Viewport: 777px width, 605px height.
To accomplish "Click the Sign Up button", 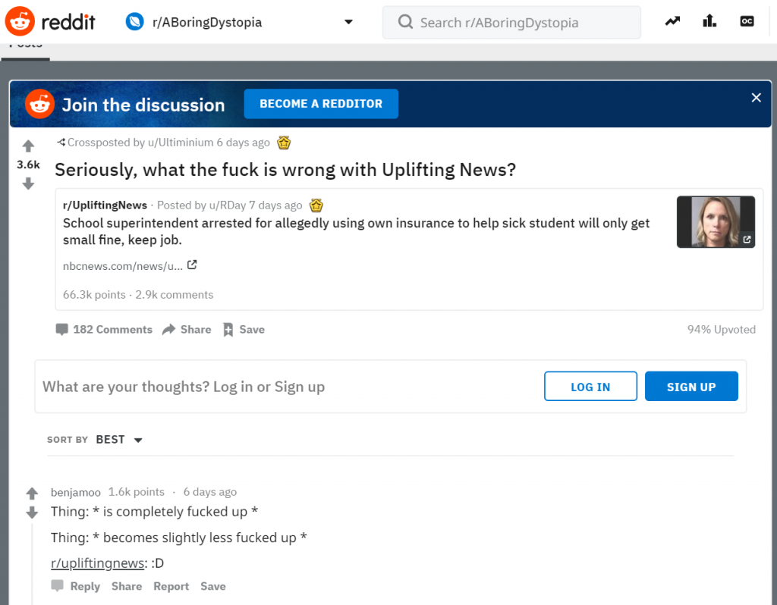I will 691,386.
